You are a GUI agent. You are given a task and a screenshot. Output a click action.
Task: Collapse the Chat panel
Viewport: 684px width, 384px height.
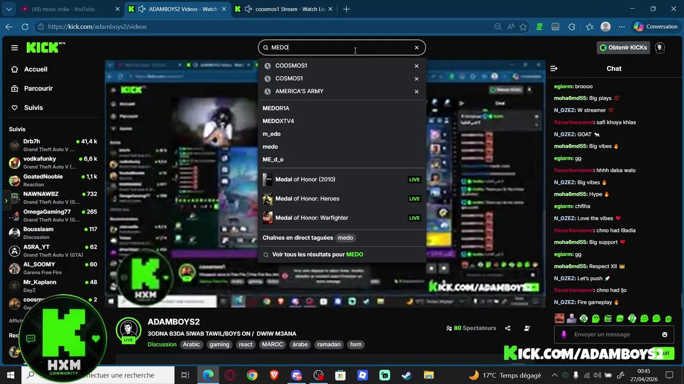point(554,68)
